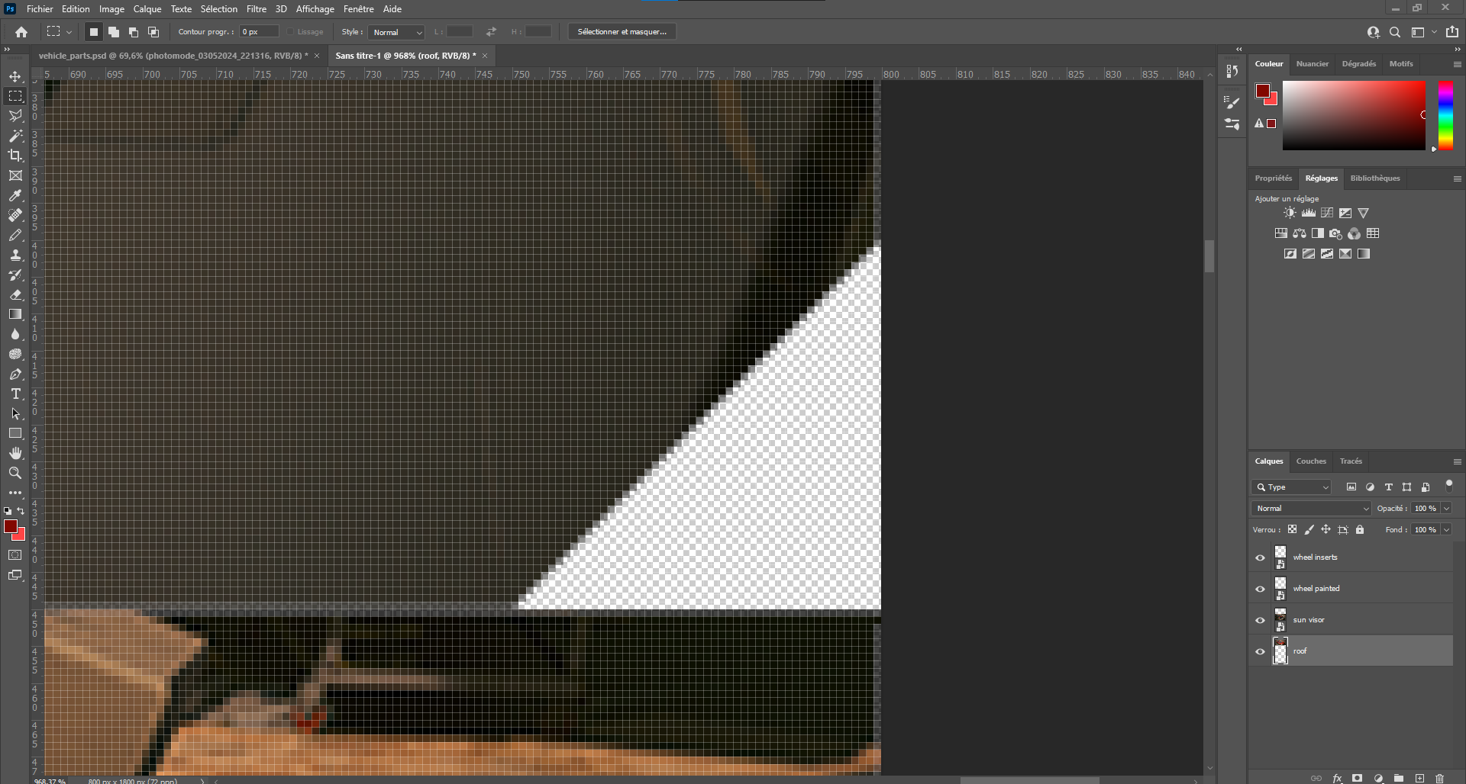Image resolution: width=1466 pixels, height=784 pixels.
Task: Switch to vehicle_parts.psd document tab
Action: pos(173,56)
